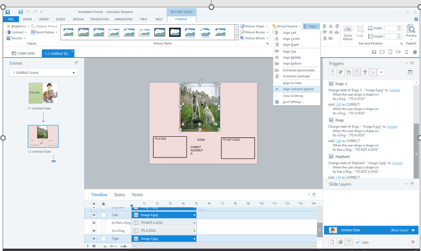Delete the selected trigger with trash icon
This screenshot has height=251, width=421.
[x=365, y=73]
